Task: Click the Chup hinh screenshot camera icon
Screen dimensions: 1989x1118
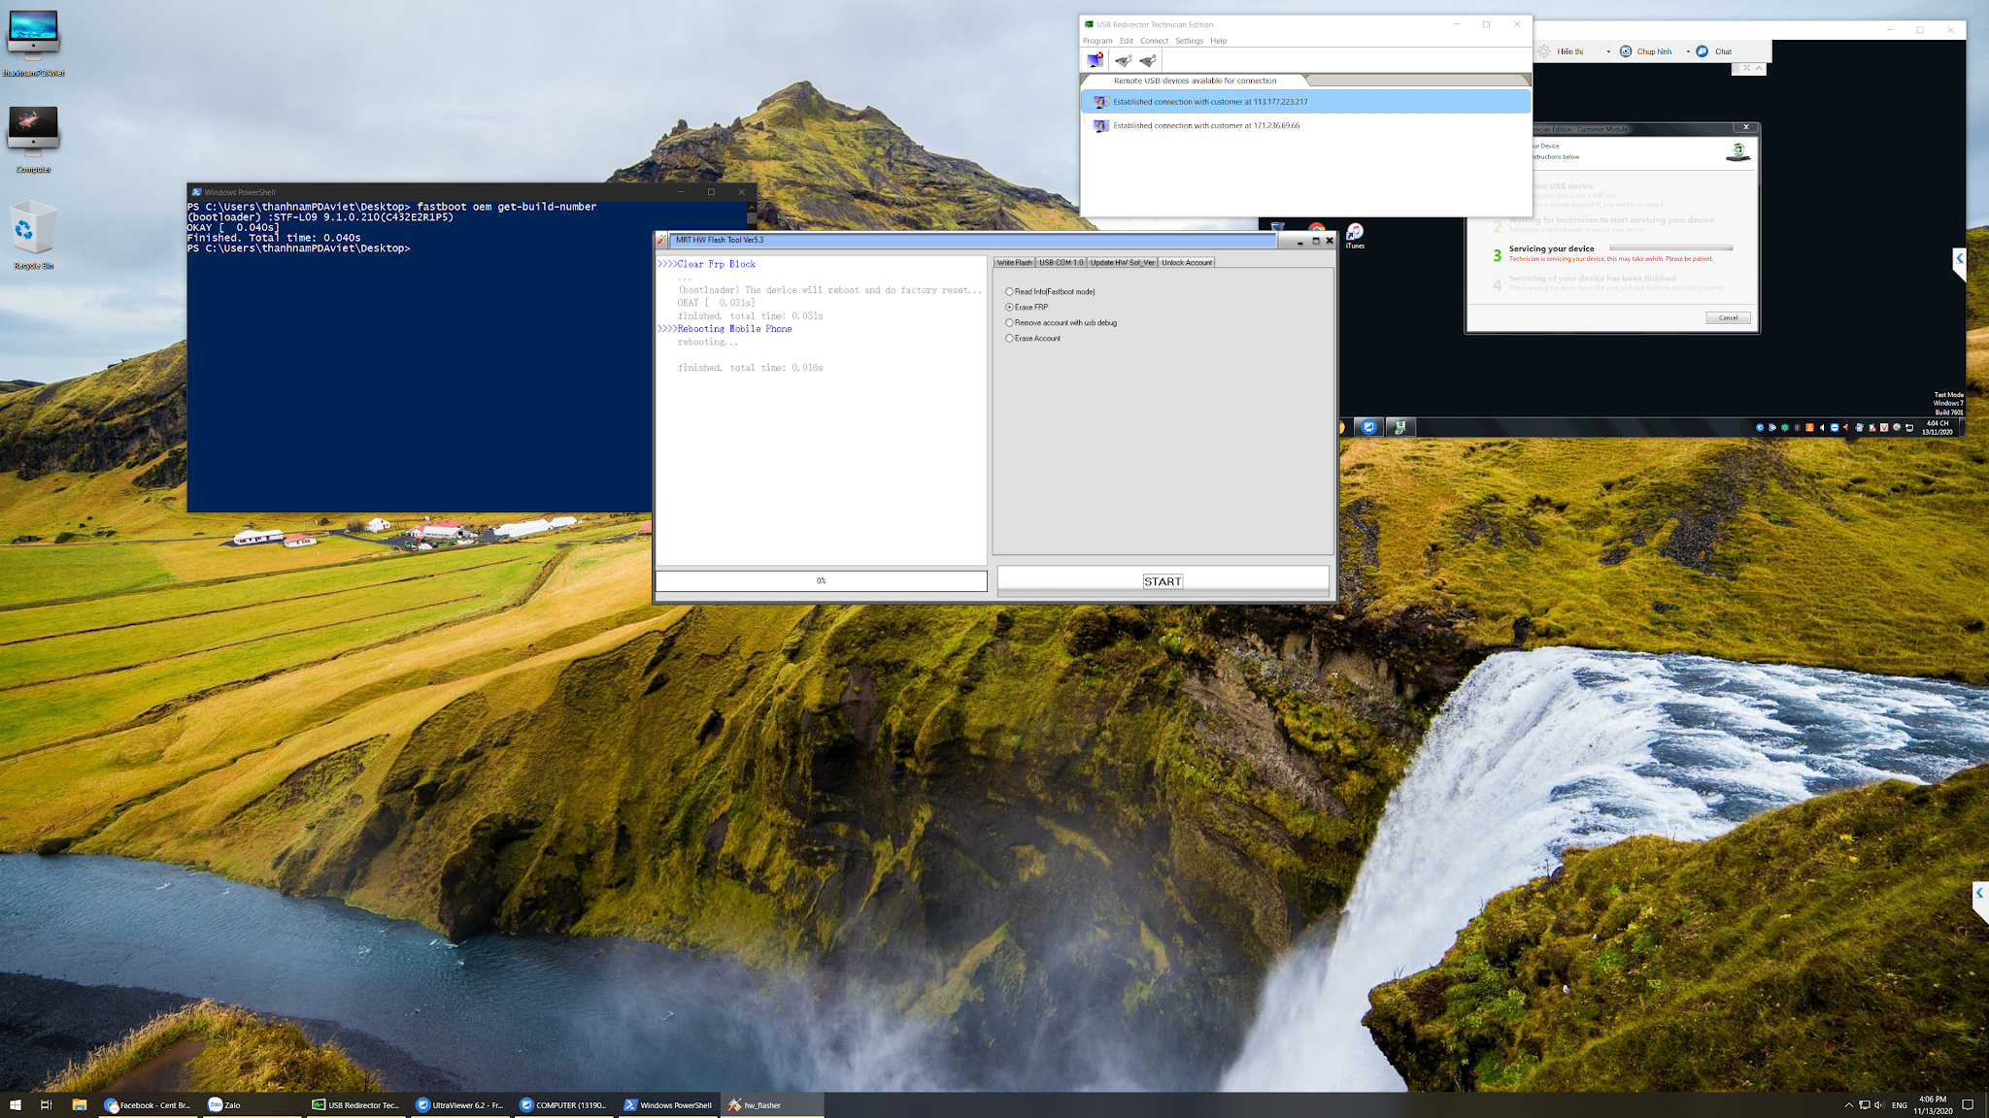Action: 1626,51
